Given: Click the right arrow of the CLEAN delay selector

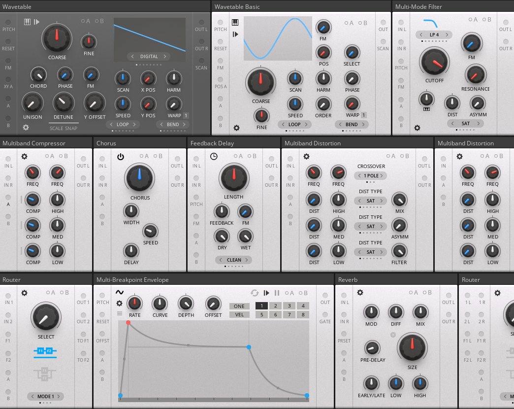Looking at the screenshot, I should coord(248,260).
